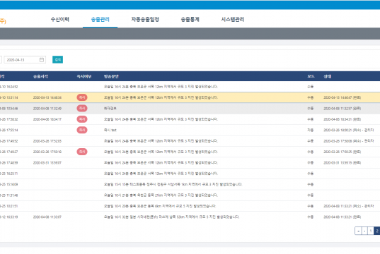Click the 즉시 badge in the 2020-03-26 17:50 row
This screenshot has height=254, width=380.
pyautogui.click(x=82, y=152)
